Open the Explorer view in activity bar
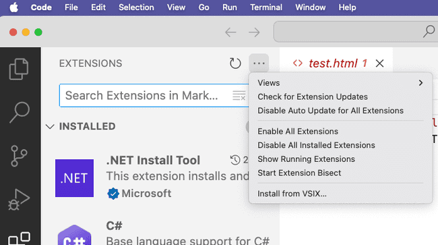This screenshot has height=245, width=438. [19, 69]
